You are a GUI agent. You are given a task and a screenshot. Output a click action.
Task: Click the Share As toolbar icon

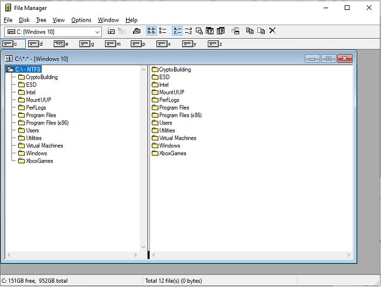pos(136,31)
